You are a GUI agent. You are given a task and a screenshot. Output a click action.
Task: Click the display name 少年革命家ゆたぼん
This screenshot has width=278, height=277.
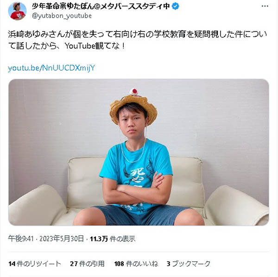coord(64,6)
